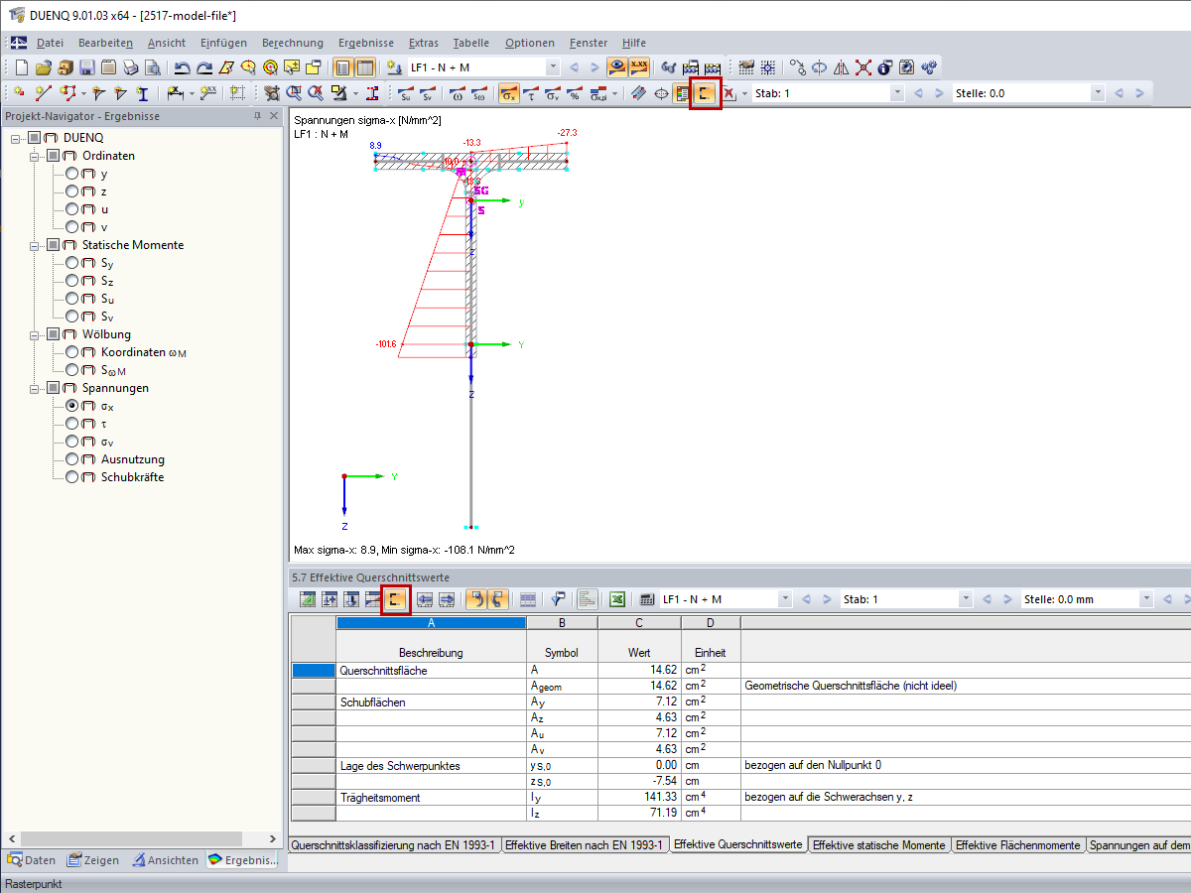
Task: Collapse the Wölbung tree node
Action: [x=35, y=334]
